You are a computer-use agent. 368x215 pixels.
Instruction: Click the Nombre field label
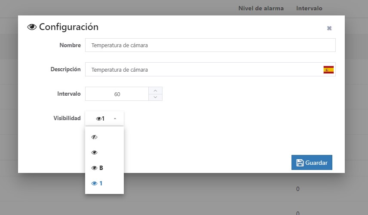coord(70,45)
